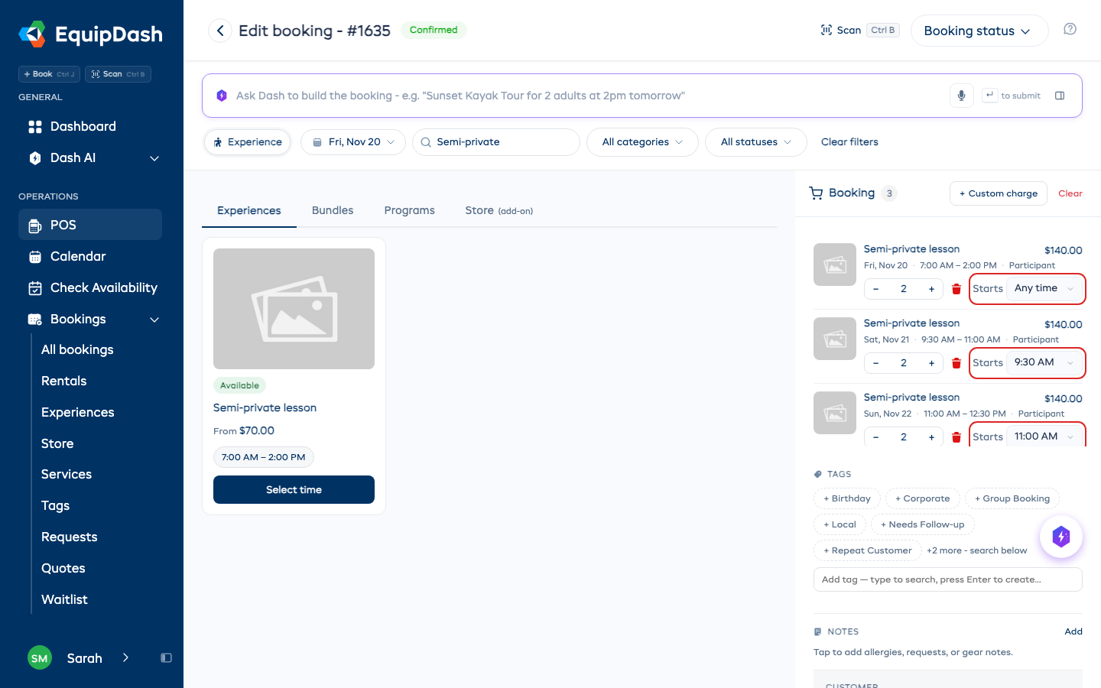Increase quantity for the Sun, Nov 22 lesson
Image resolution: width=1101 pixels, height=688 pixels.
[x=931, y=437]
